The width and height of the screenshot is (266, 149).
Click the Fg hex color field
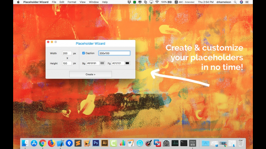point(118,63)
